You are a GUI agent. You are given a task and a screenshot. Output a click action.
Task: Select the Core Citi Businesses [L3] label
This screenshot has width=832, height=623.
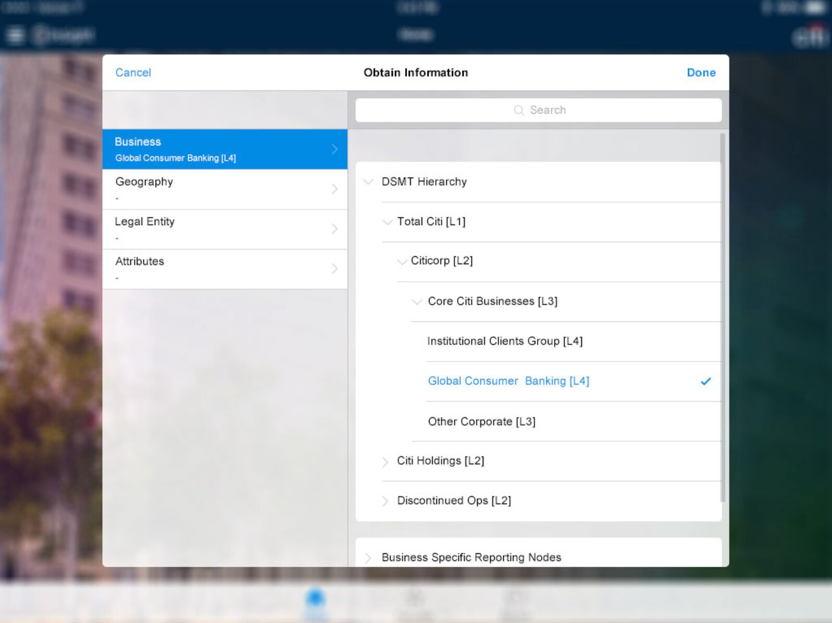(x=493, y=301)
